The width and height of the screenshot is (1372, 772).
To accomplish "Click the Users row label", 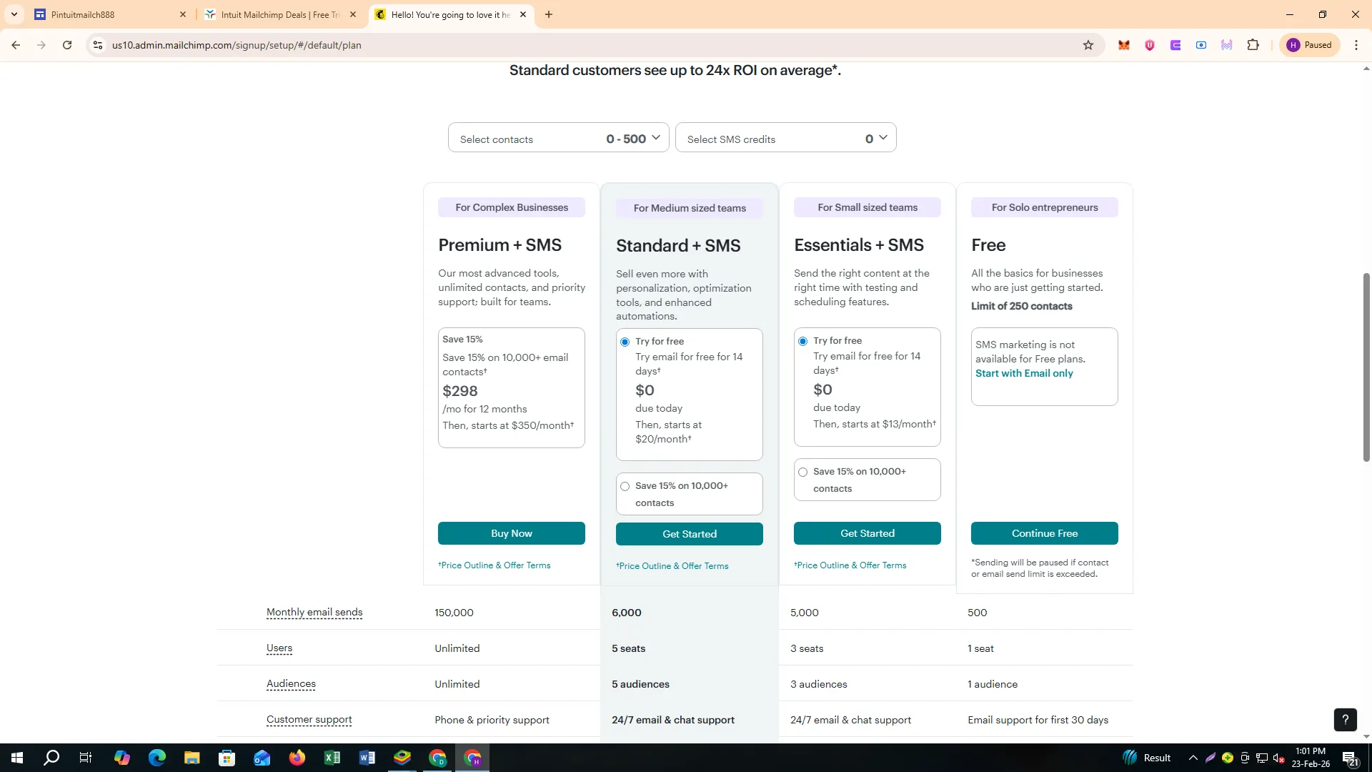I will [x=279, y=648].
